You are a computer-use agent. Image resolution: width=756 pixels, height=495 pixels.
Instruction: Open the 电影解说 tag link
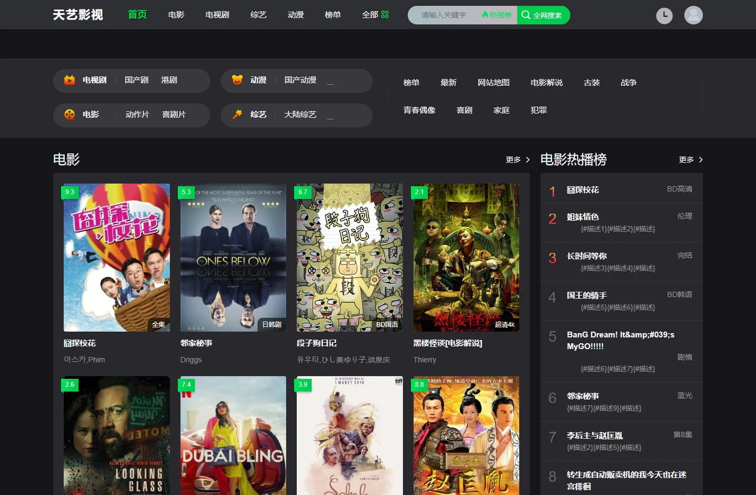(547, 83)
